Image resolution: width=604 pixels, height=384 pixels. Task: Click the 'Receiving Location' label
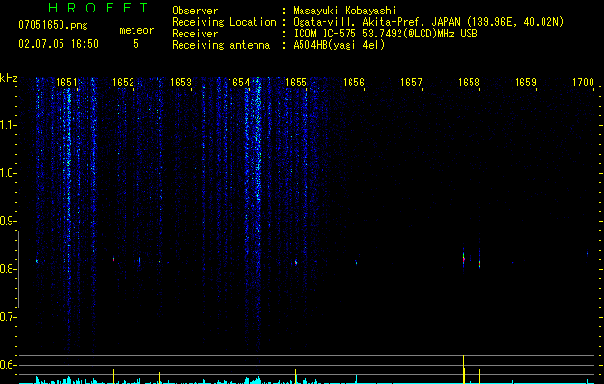tap(224, 22)
